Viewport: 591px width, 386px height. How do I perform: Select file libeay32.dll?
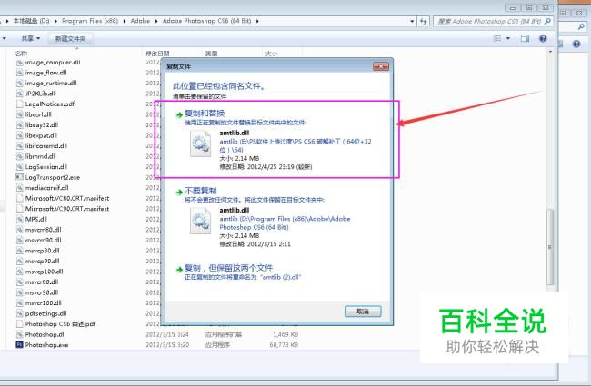pos(42,125)
